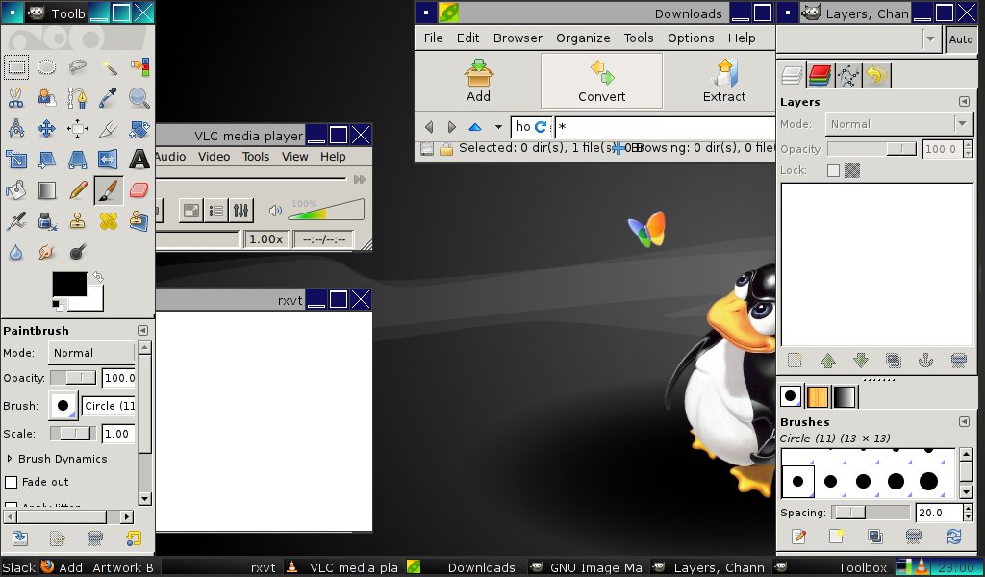Select the Eraser tool

pos(139,190)
